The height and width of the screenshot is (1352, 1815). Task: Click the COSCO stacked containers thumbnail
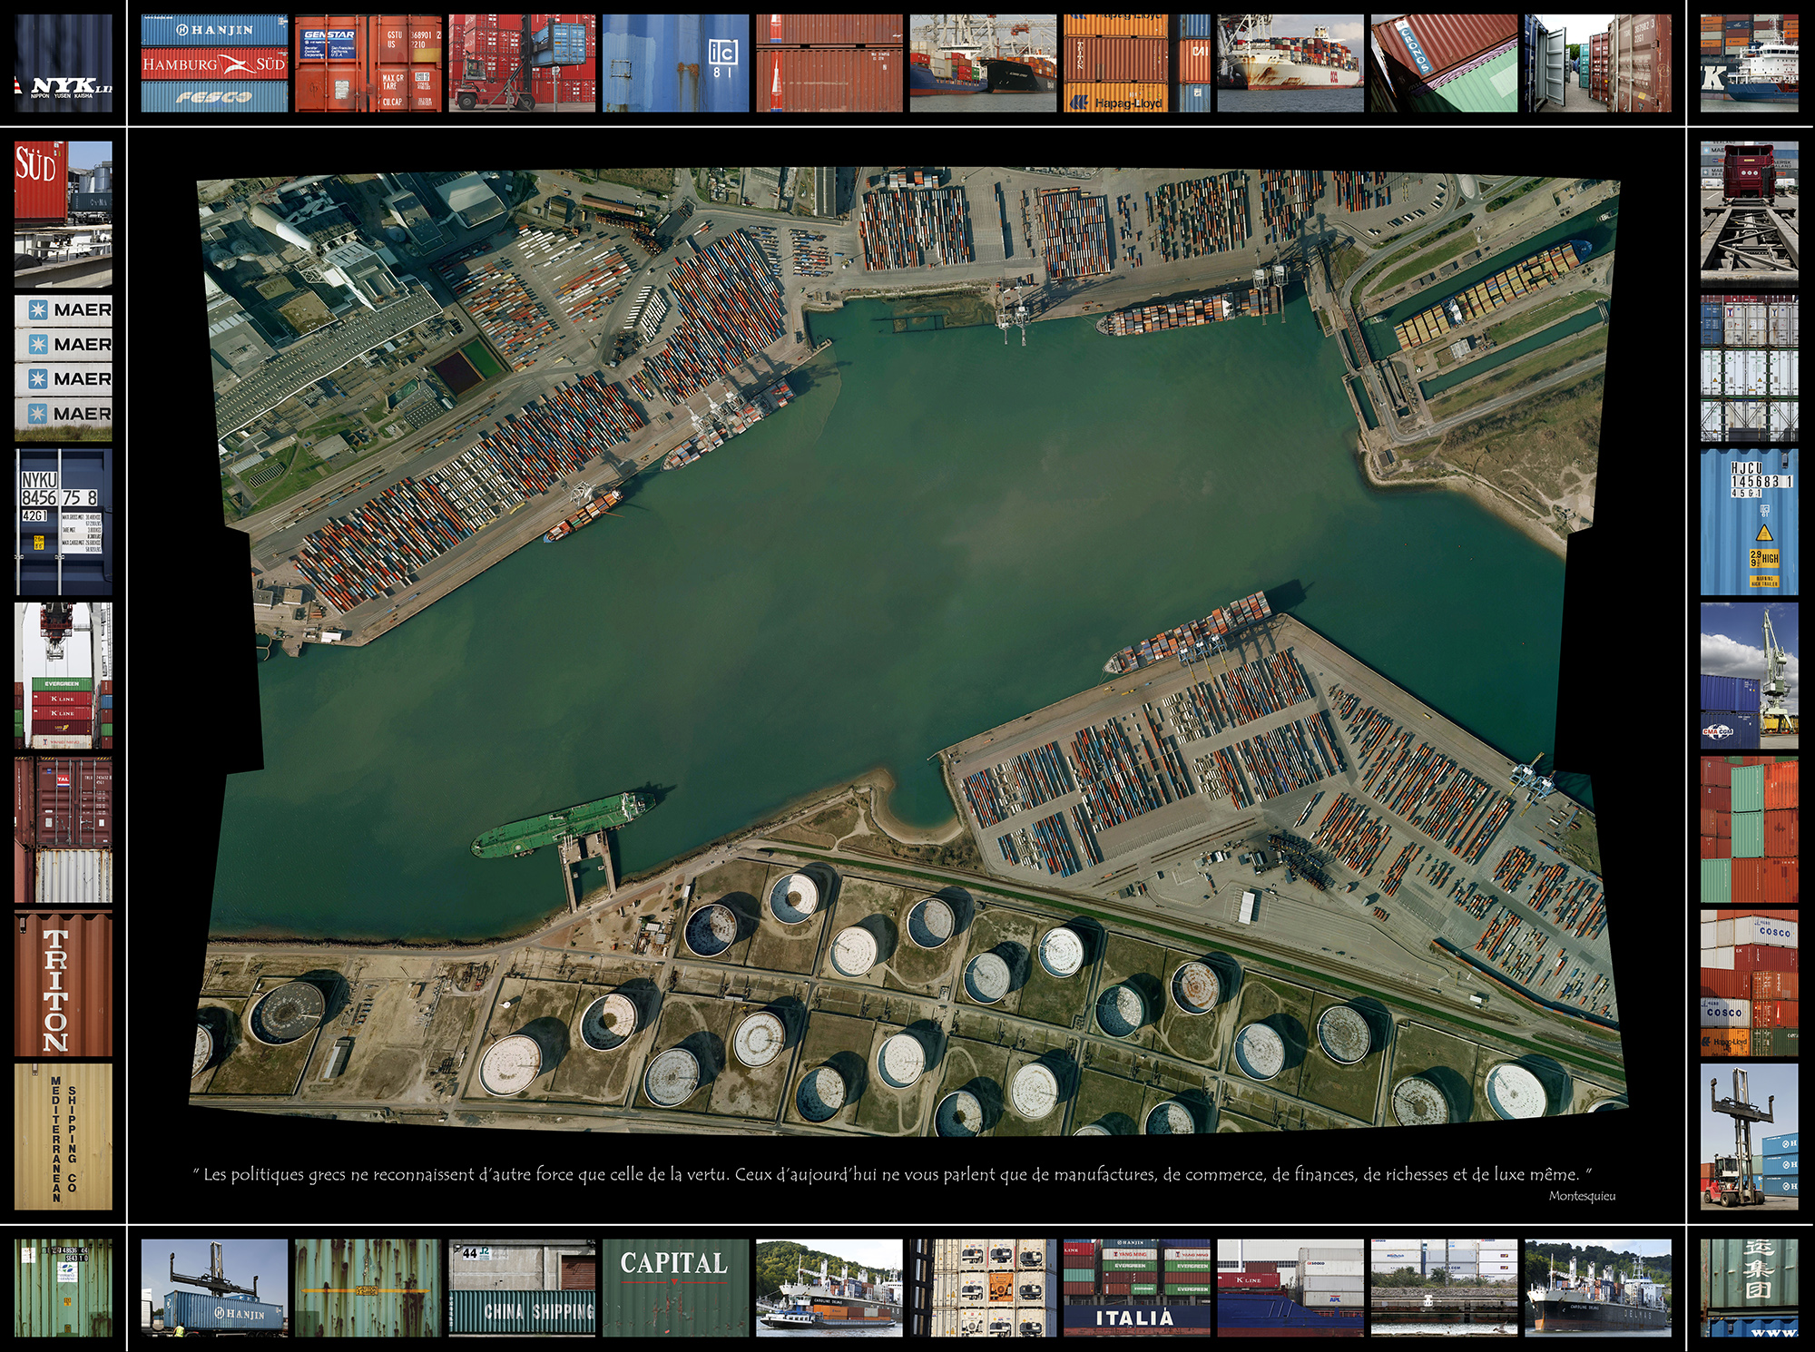click(1749, 984)
